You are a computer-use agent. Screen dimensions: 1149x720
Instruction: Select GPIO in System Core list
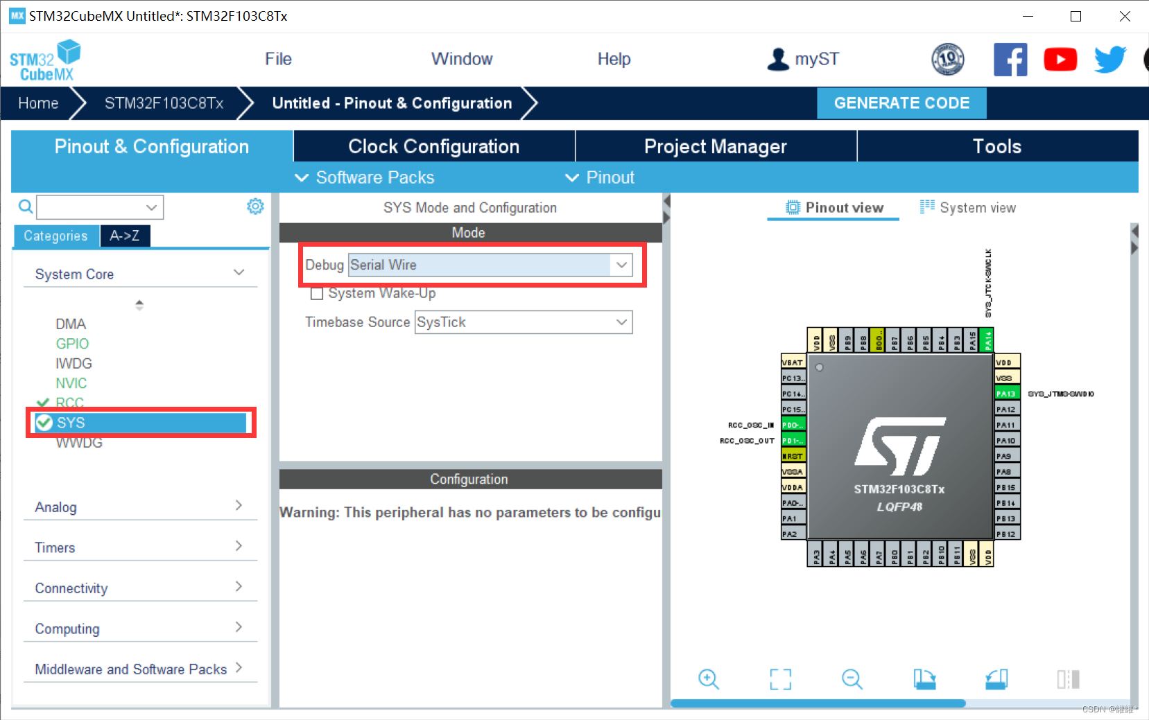[72, 344]
